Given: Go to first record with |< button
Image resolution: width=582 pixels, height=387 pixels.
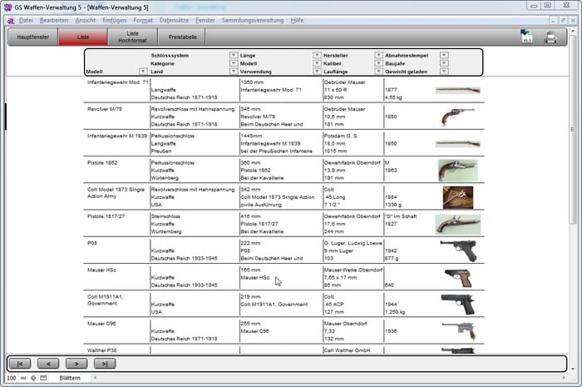Looking at the screenshot, I should point(21,364).
